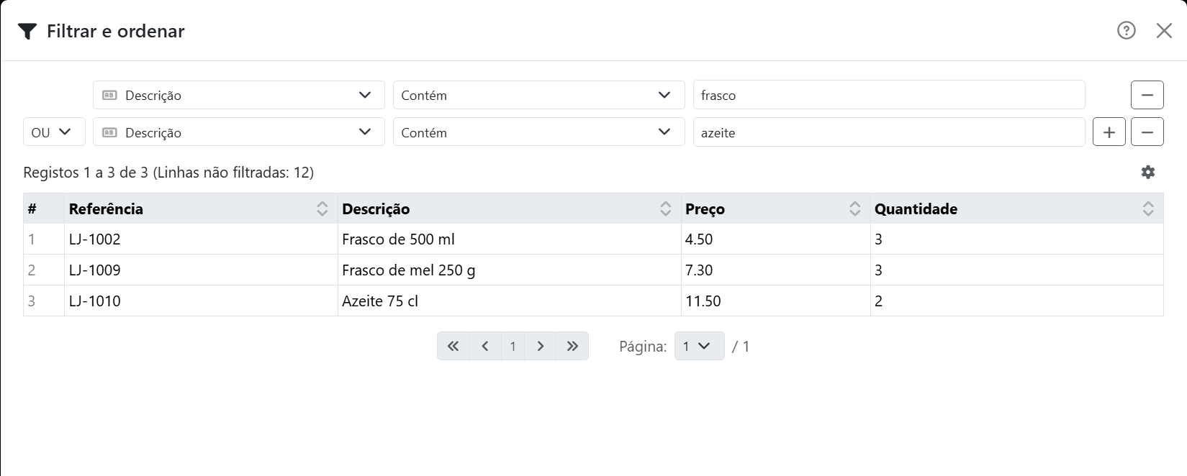Open first row Contém operator dropdown
This screenshot has width=1187, height=476.
tap(538, 95)
